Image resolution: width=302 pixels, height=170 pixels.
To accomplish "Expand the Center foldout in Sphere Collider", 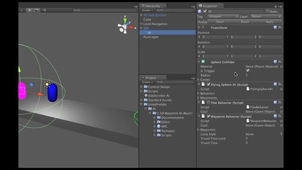I will pos(198,79).
